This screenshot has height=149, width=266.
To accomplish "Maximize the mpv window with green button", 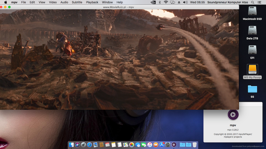I will pos(9,7).
